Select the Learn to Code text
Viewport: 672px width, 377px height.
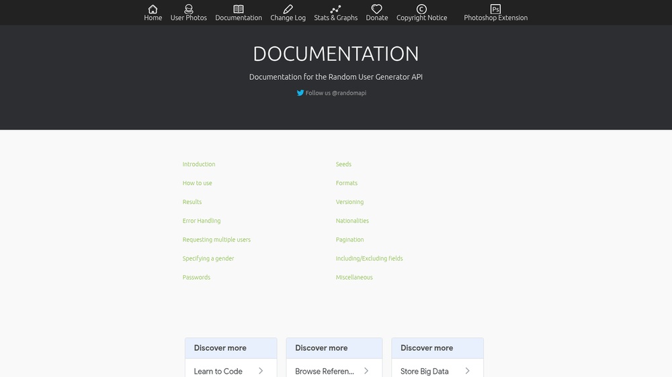(x=218, y=372)
